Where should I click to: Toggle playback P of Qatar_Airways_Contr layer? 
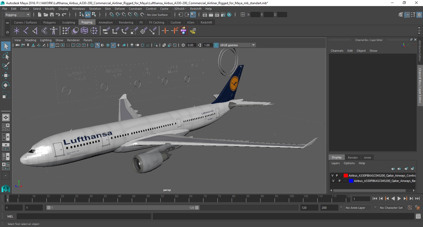click(337, 176)
